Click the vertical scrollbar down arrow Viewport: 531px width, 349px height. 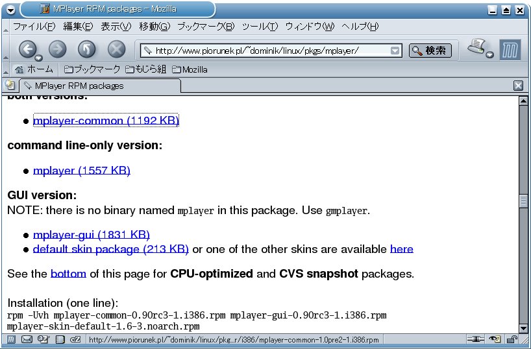click(x=523, y=328)
